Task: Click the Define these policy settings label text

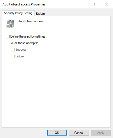Action: (x=28, y=36)
